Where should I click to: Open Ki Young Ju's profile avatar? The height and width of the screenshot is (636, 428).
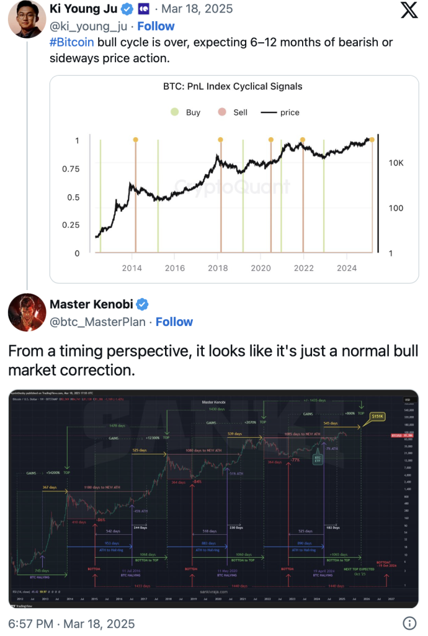27,19
